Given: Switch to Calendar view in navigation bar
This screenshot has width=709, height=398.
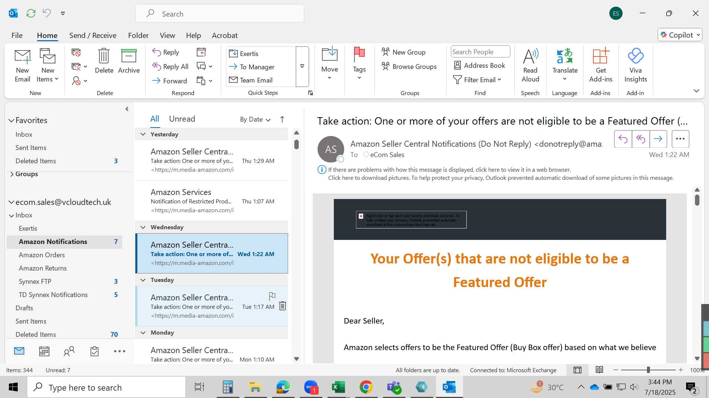Looking at the screenshot, I should click(44, 351).
